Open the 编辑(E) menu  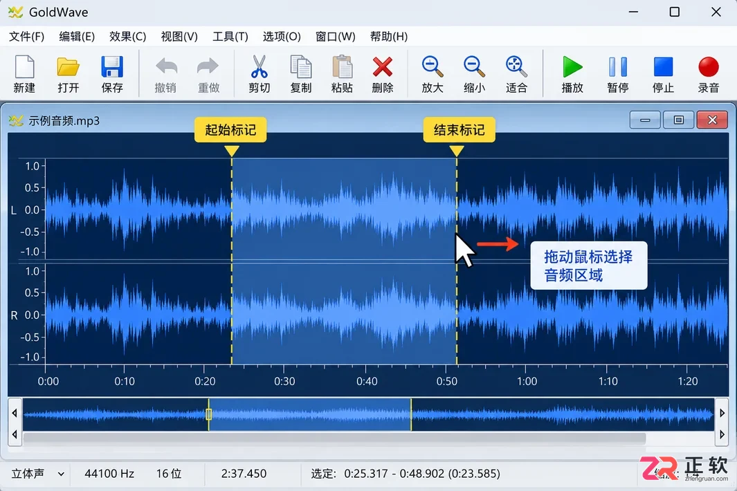[x=77, y=37]
